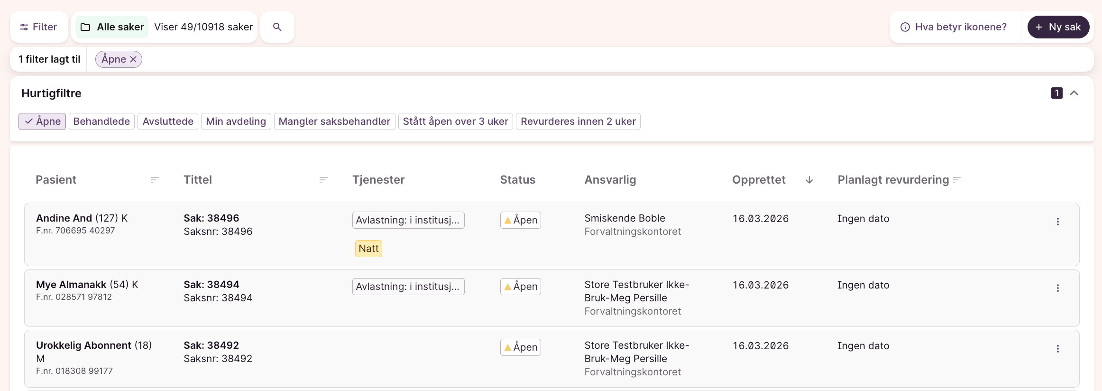Open 'Hva betyr ikonene?' help
Viewport: 1102px width, 391px height.
[954, 27]
